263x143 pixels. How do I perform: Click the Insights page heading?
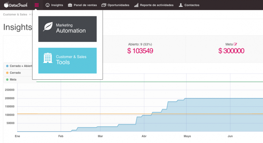tap(18, 27)
